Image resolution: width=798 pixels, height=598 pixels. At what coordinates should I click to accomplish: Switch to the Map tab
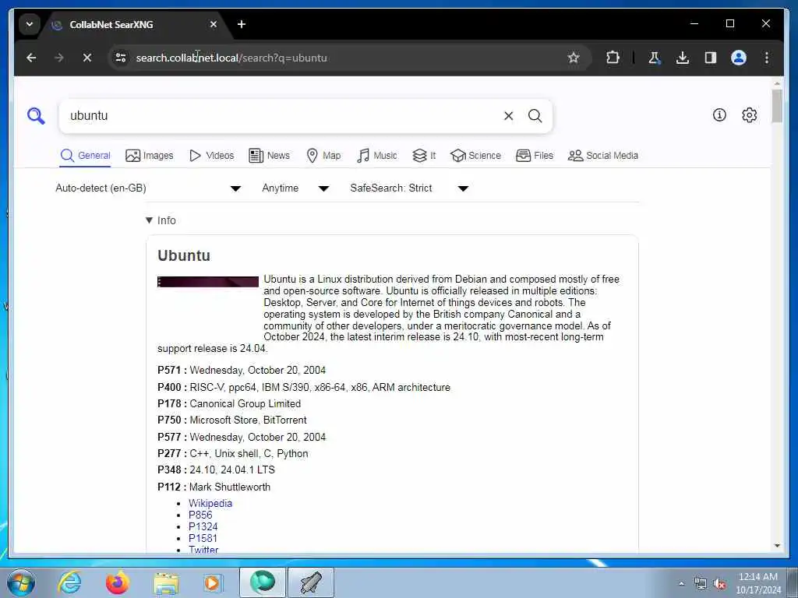point(323,156)
